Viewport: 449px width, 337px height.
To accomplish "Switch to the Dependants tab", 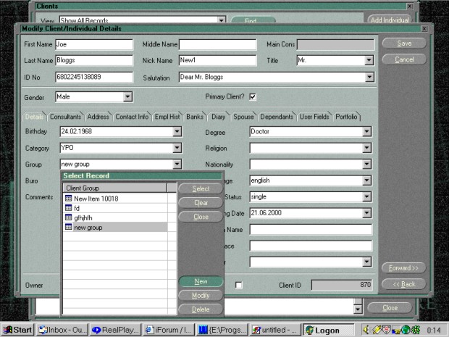I will click(277, 117).
